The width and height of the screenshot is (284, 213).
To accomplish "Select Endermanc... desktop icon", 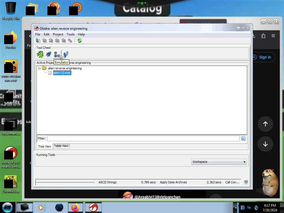I will [11, 127].
